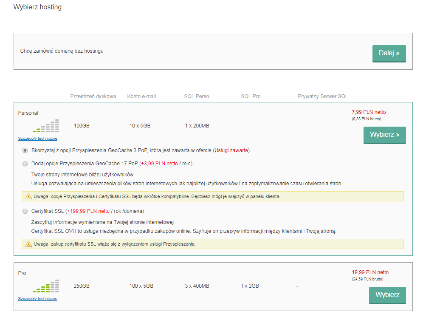Viewport: 423px width, 317px height.
Task: Enable the Certyfikat SSL radio option
Action: 25,211
